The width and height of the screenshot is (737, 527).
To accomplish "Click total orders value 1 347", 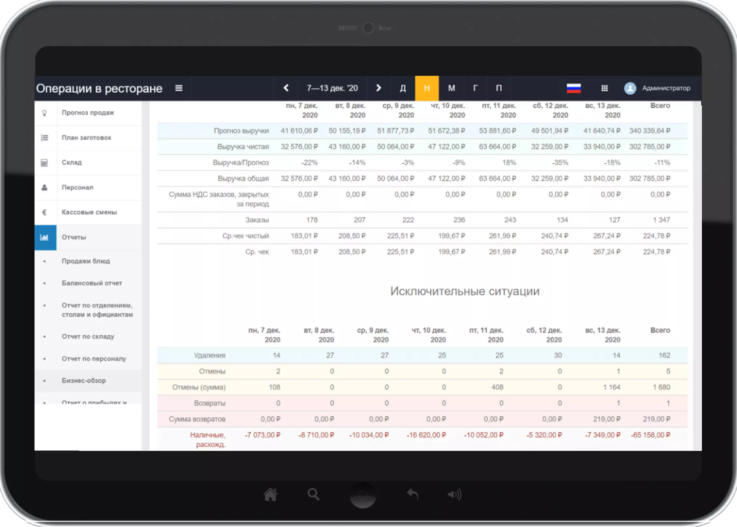I will coord(661,220).
